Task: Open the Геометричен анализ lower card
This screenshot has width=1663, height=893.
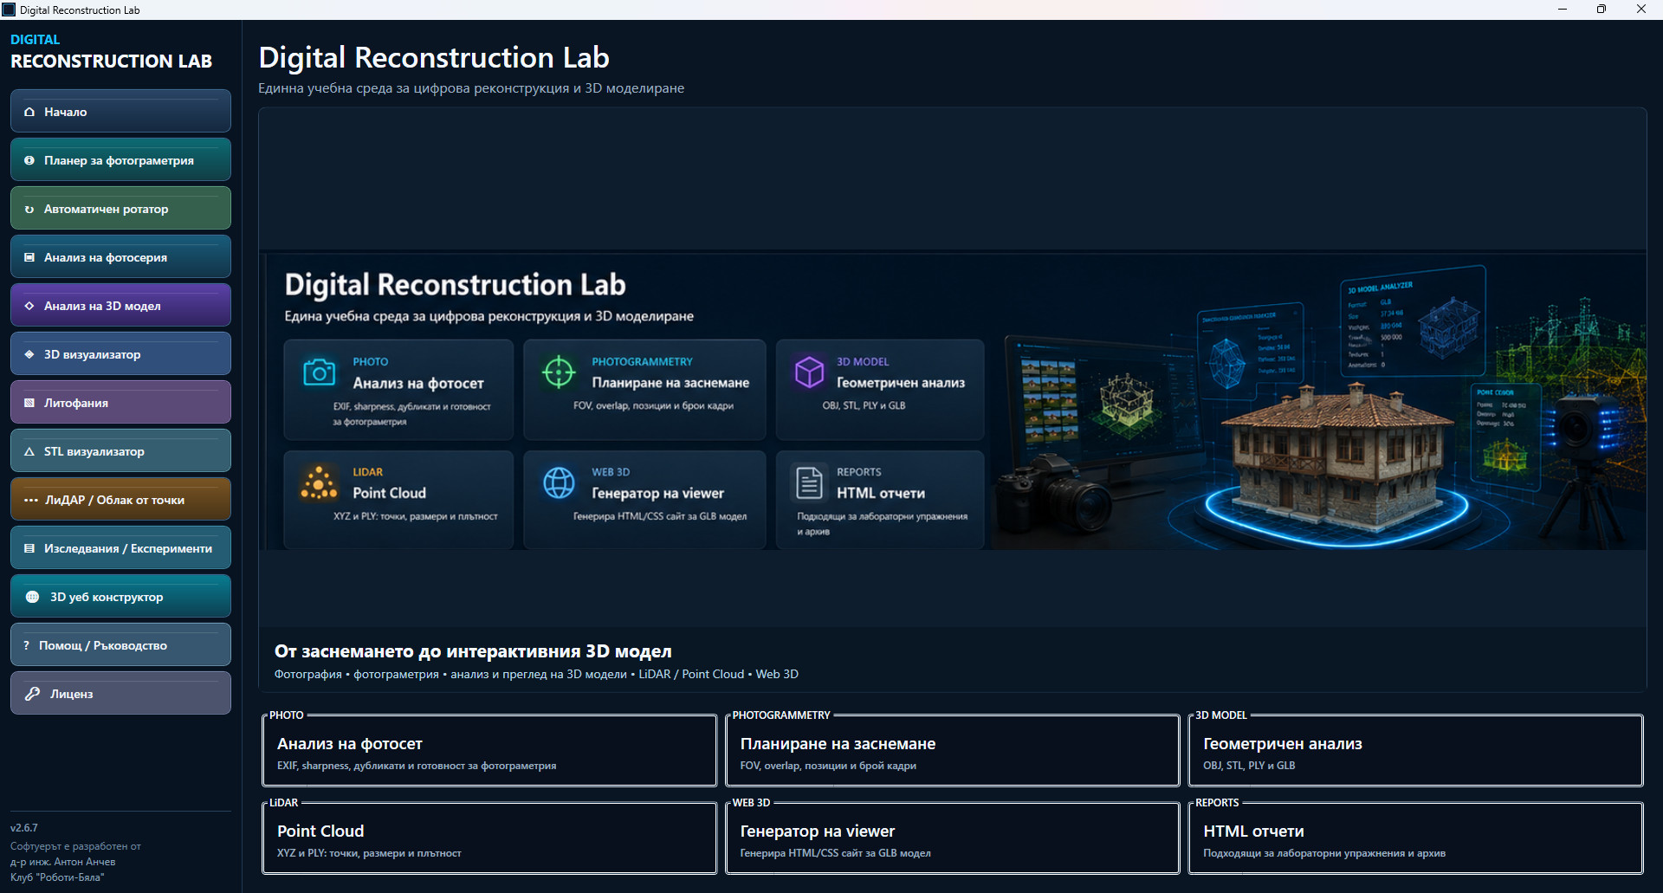Action: pos(1415,751)
